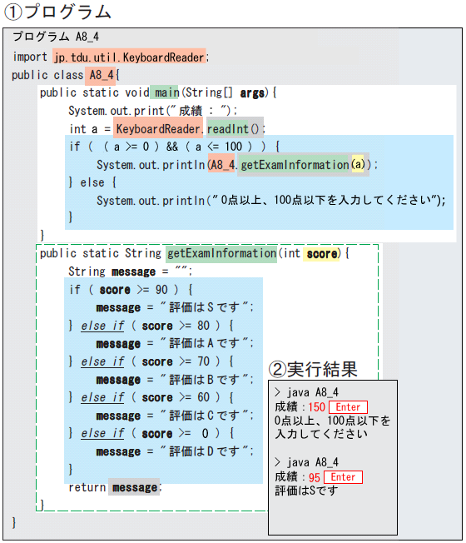Image resolution: width=466 pixels, height=543 pixels.
Task: Click the ①プログラム heading
Action: (57, 11)
